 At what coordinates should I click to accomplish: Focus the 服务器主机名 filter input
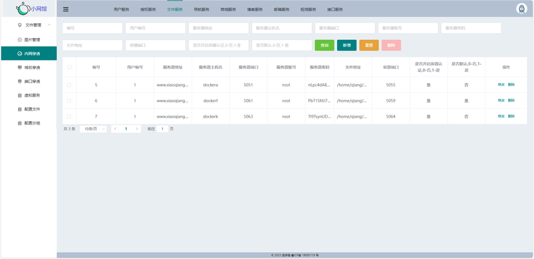pyautogui.click(x=282, y=28)
